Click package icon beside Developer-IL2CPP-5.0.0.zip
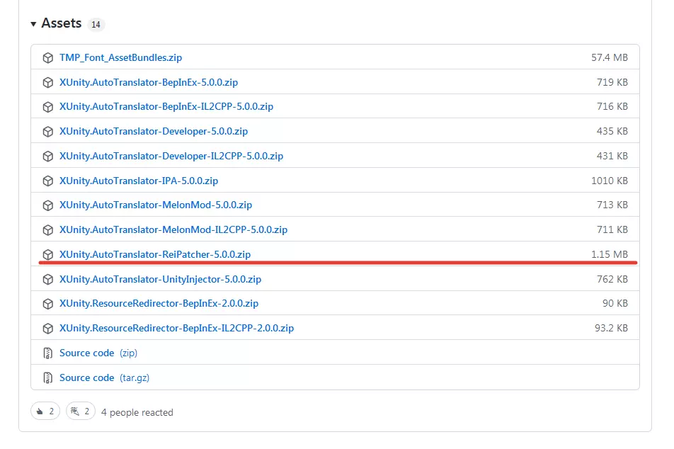Image resolution: width=674 pixels, height=449 pixels. (x=47, y=156)
